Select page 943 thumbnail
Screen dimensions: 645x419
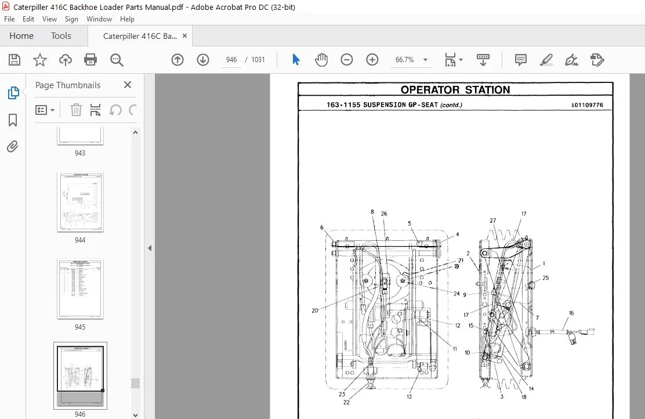click(80, 136)
